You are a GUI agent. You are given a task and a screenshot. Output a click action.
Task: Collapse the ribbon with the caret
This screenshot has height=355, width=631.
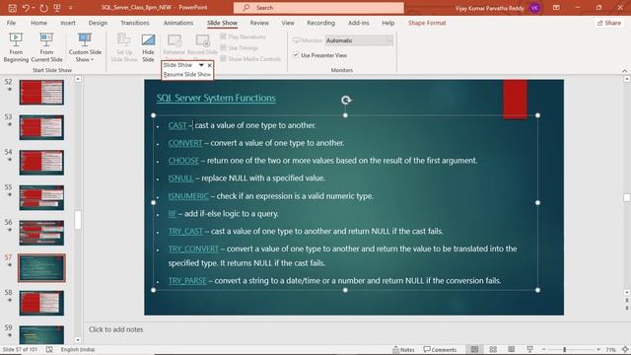624,71
